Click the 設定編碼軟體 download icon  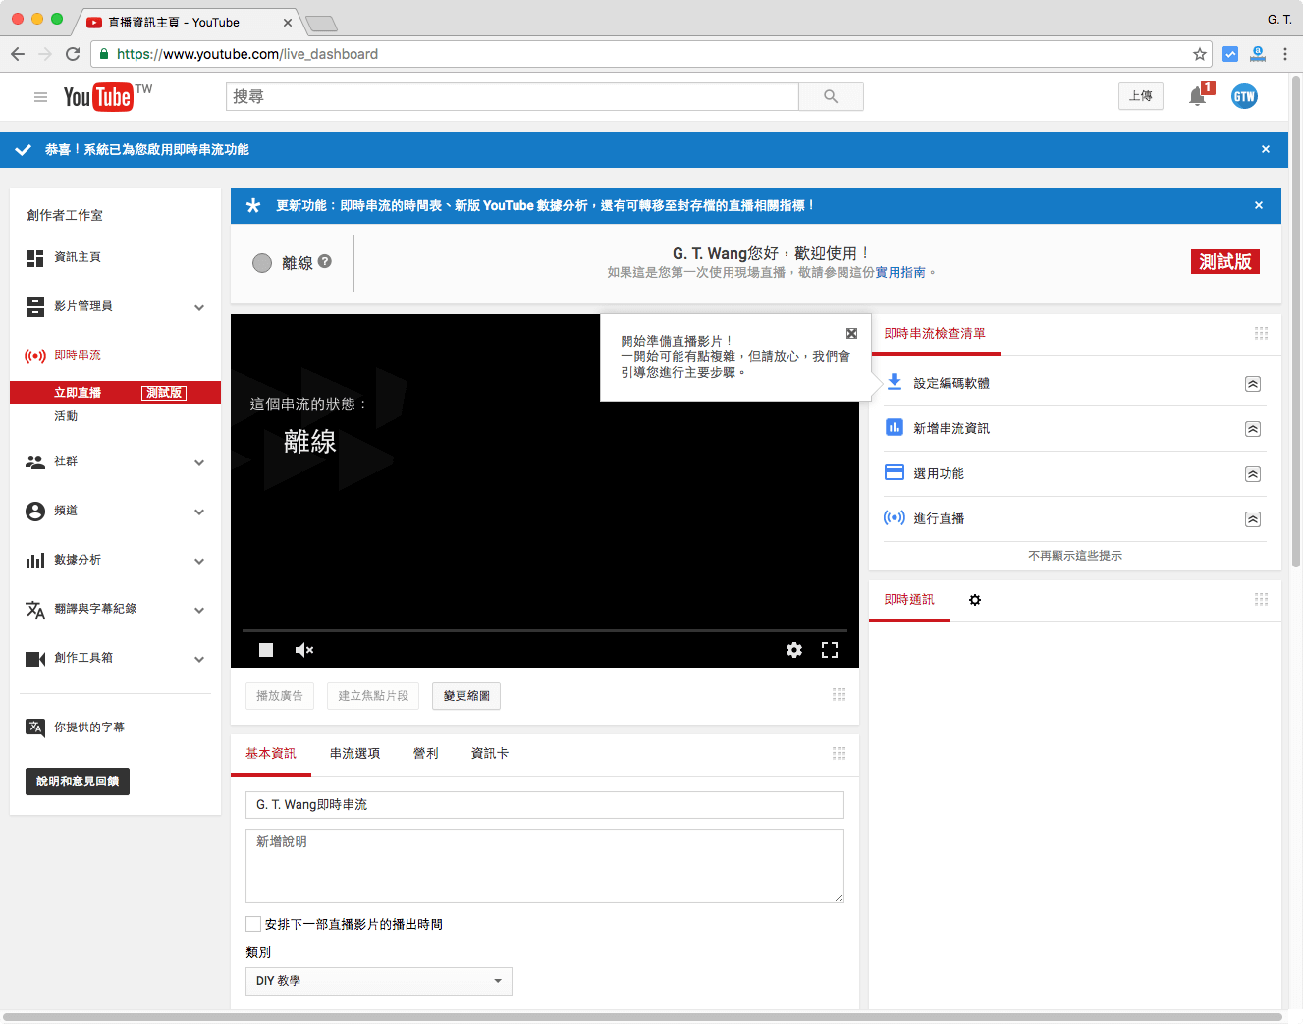click(894, 383)
